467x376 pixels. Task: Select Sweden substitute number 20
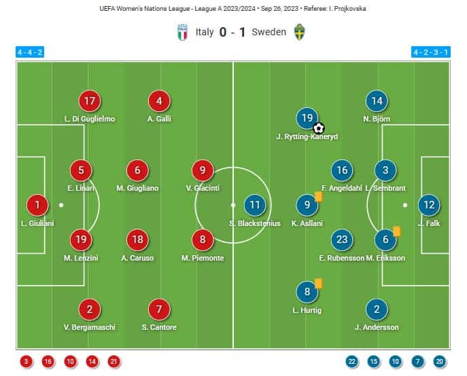pyautogui.click(x=440, y=362)
